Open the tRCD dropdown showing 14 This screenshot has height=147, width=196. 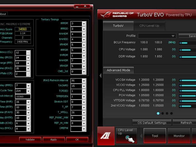(28, 58)
